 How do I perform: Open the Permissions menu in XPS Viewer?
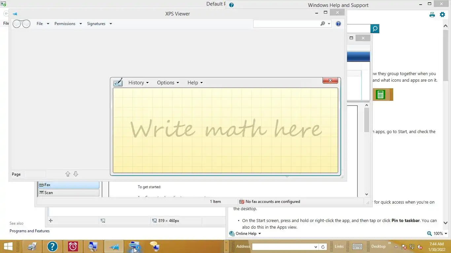(x=68, y=24)
